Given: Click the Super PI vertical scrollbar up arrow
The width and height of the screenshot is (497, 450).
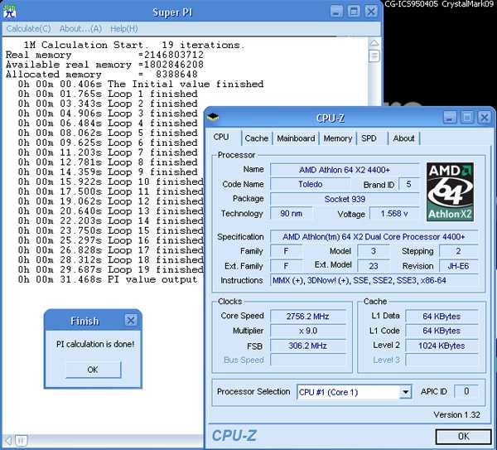Looking at the screenshot, I should pos(374,43).
